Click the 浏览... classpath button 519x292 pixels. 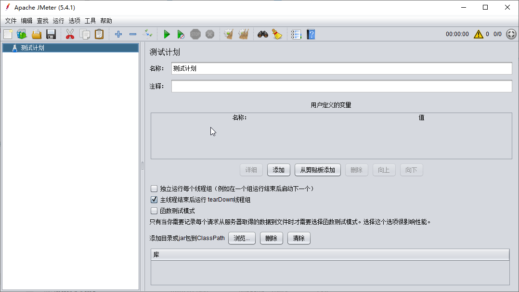click(x=242, y=238)
